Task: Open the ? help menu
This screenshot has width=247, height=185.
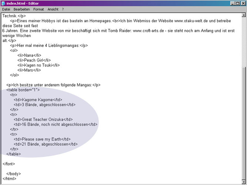Action: point(63,9)
